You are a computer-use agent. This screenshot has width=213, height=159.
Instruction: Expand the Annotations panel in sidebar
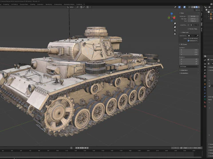[184, 73]
